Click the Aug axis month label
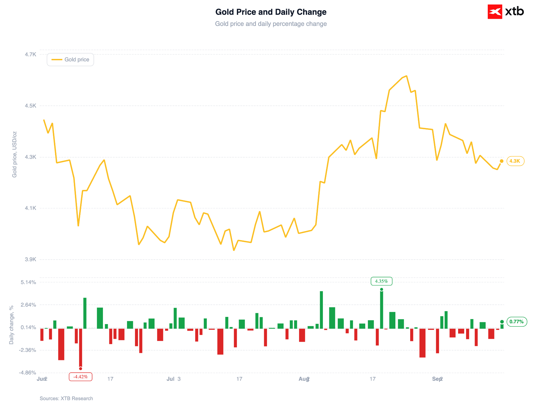Image resolution: width=542 pixels, height=406 pixels. click(x=304, y=379)
